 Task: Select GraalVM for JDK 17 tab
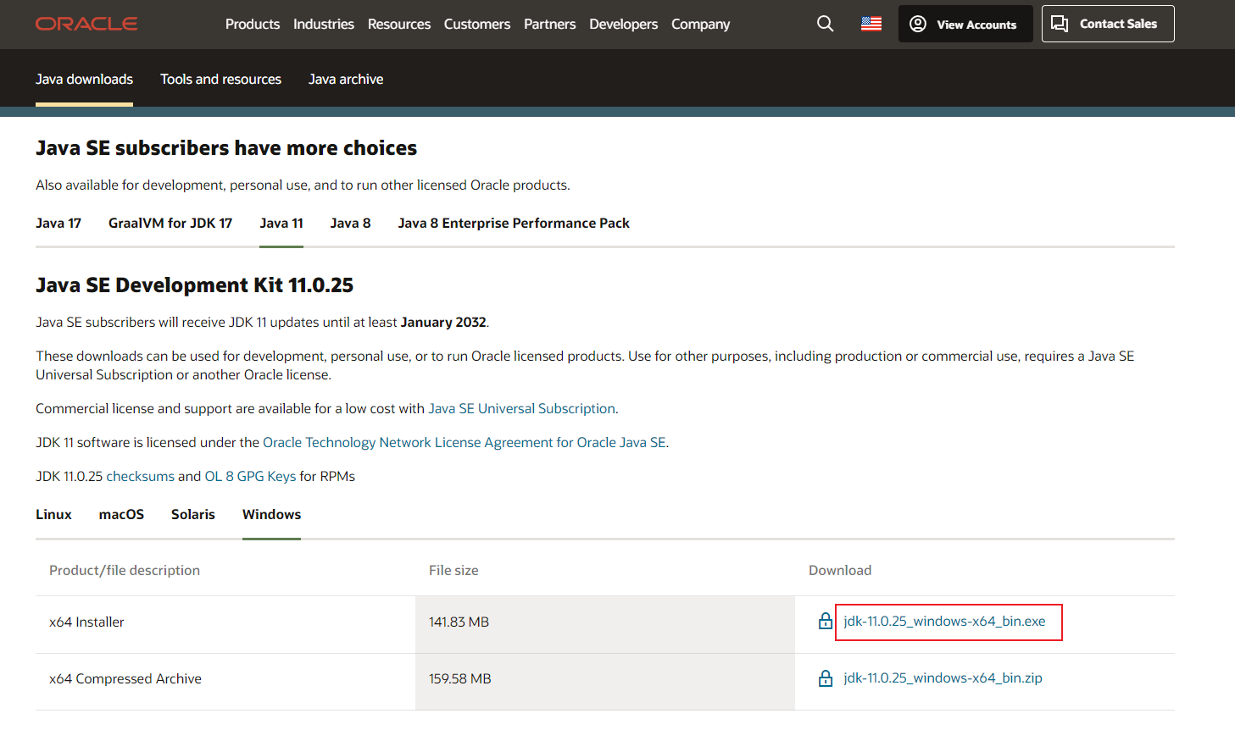coord(170,223)
